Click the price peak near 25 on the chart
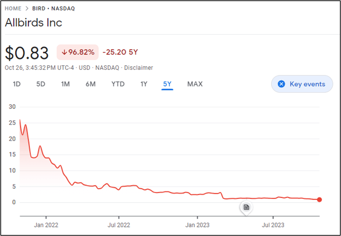Viewport: 341px width, 236px height. coord(26,125)
